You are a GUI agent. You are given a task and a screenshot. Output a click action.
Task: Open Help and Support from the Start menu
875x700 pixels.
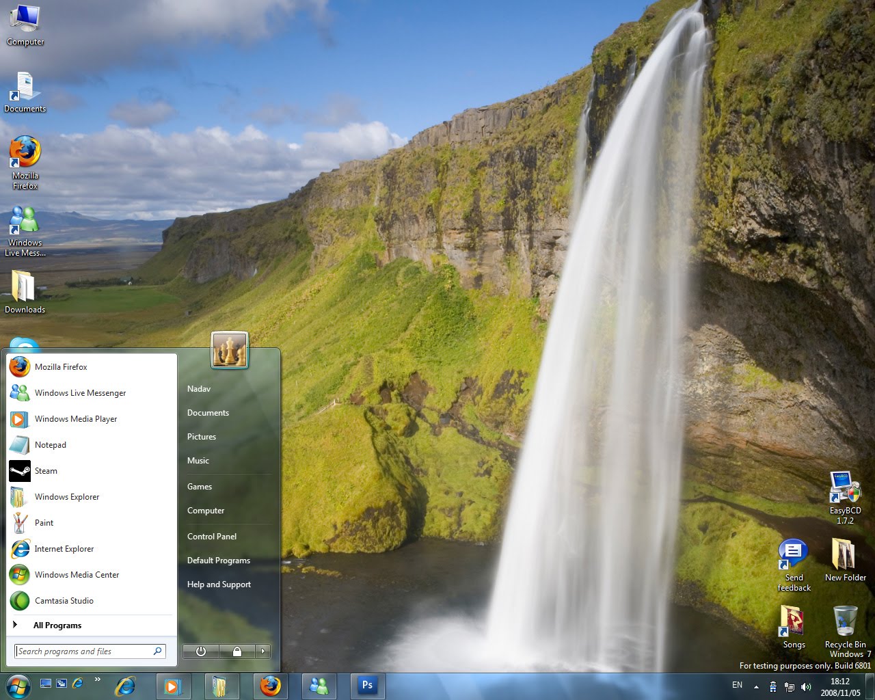(219, 584)
